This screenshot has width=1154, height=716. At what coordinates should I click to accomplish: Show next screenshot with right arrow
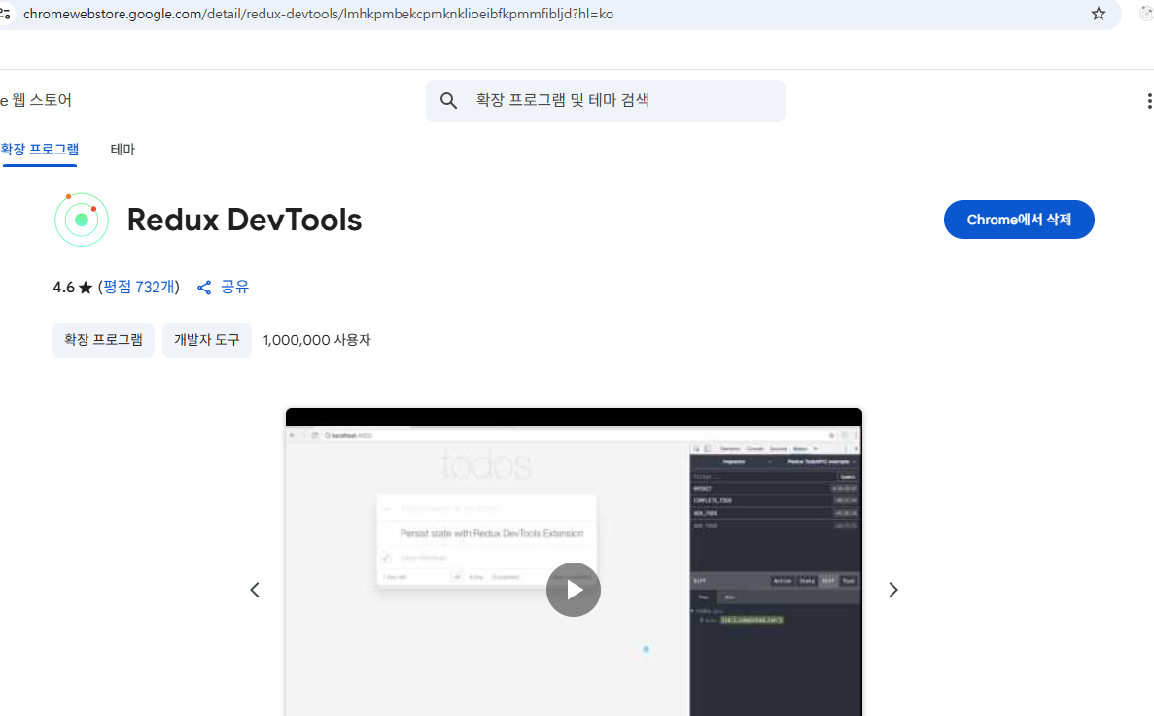892,590
